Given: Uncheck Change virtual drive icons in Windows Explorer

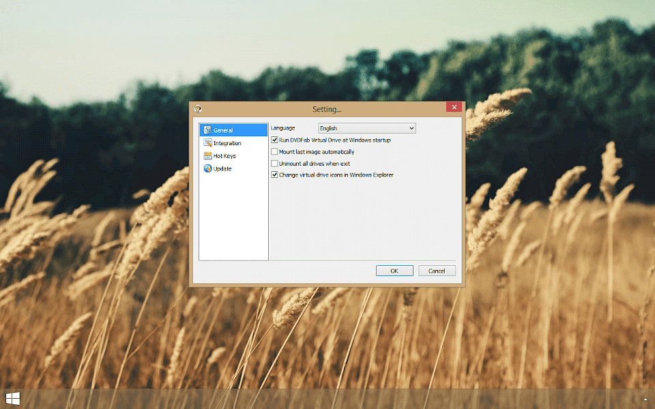Looking at the screenshot, I should 274,175.
